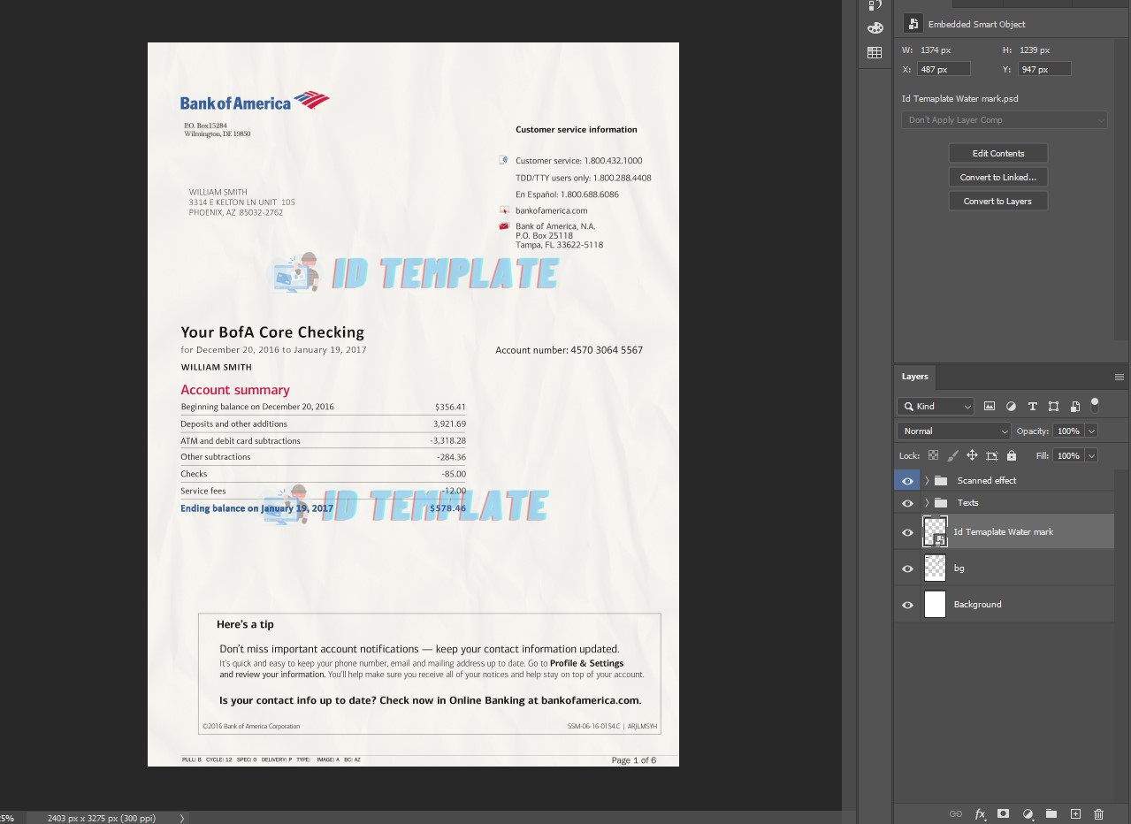Select the Texts layer name

[x=968, y=502]
